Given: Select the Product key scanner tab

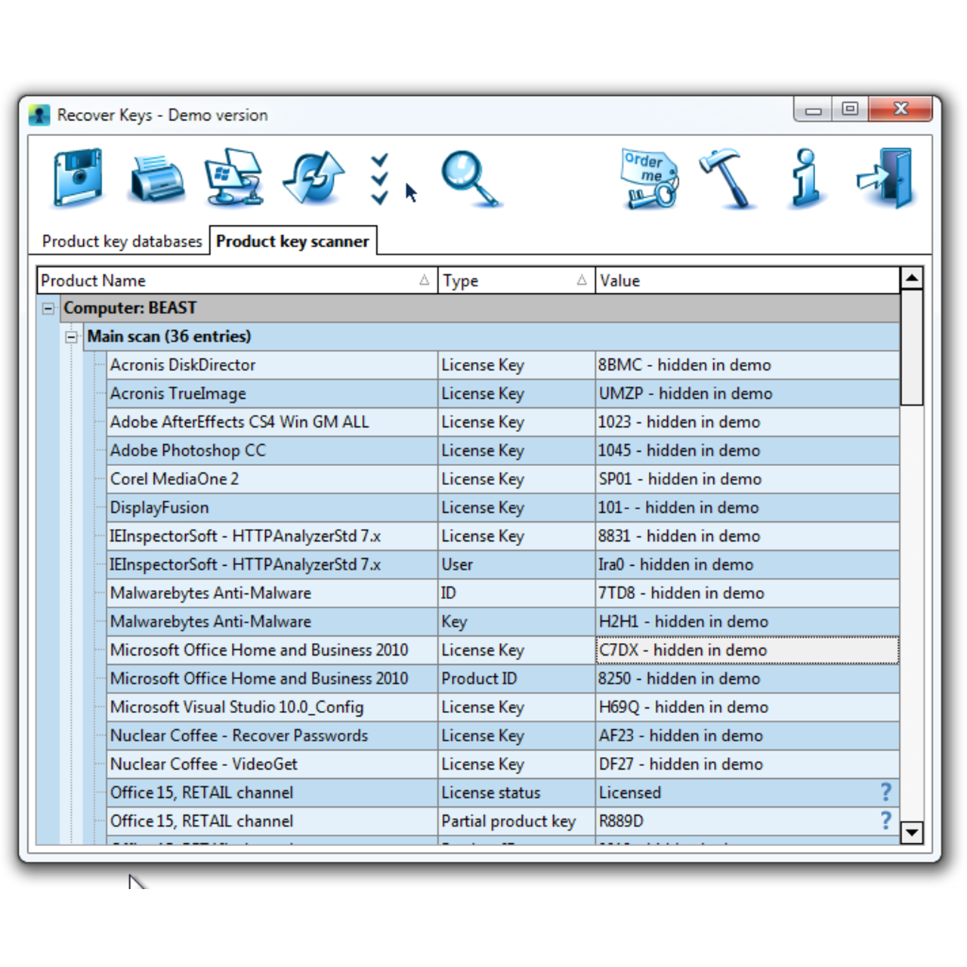Looking at the screenshot, I should [292, 241].
